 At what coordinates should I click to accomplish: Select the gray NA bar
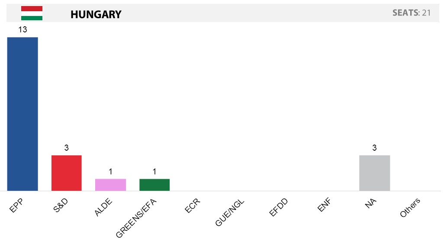click(375, 173)
